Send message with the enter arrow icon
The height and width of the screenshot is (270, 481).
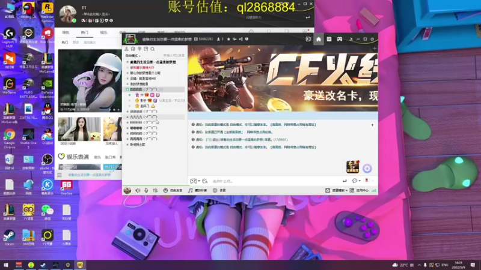[x=345, y=181]
